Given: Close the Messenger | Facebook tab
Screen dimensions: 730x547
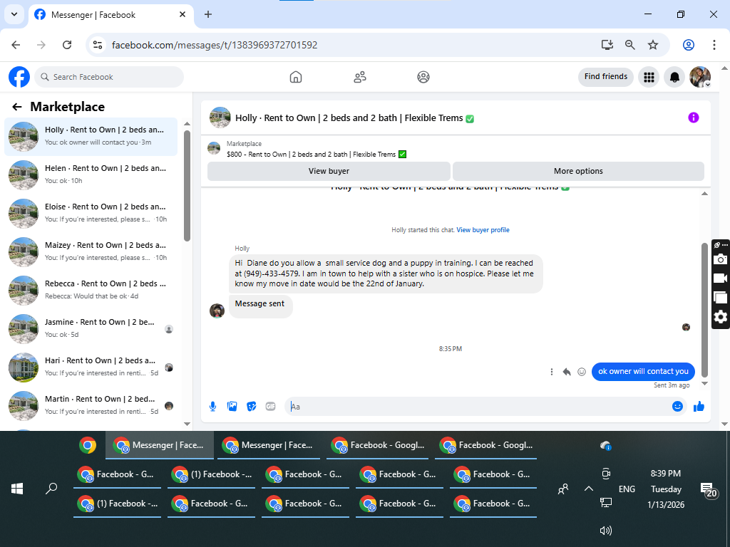Looking at the screenshot, I should pyautogui.click(x=182, y=14).
